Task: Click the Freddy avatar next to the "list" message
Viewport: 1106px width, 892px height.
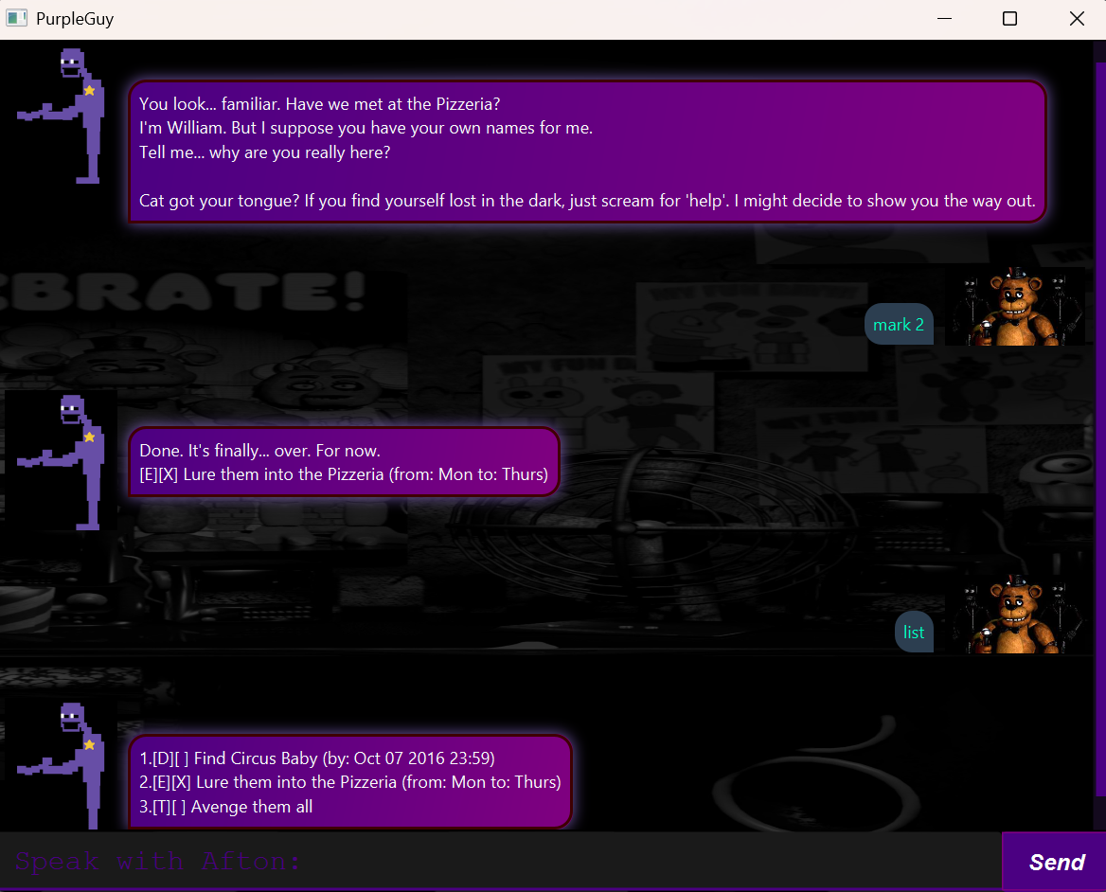Action: [x=1016, y=614]
